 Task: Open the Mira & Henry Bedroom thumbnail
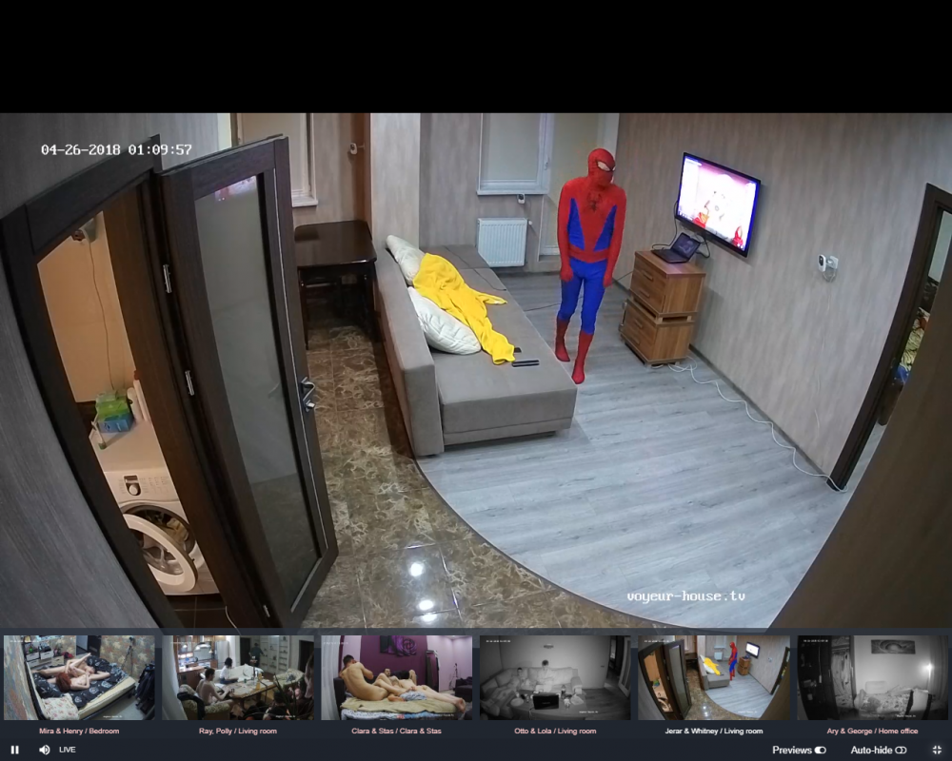(79, 677)
